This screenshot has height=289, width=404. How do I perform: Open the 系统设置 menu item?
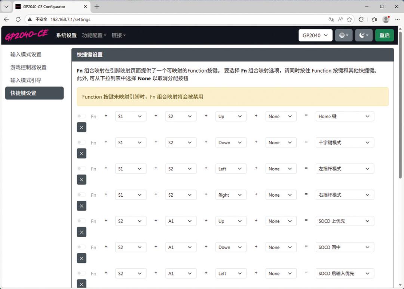[x=66, y=35]
